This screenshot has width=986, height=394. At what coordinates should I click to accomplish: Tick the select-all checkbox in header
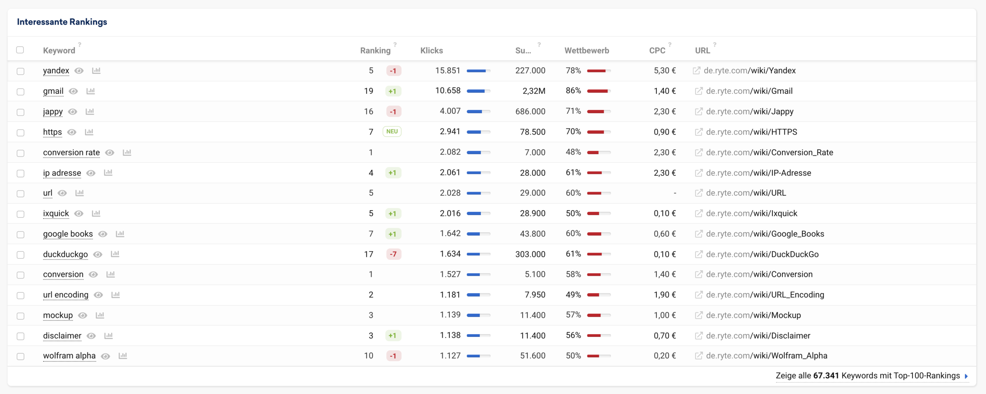[20, 50]
